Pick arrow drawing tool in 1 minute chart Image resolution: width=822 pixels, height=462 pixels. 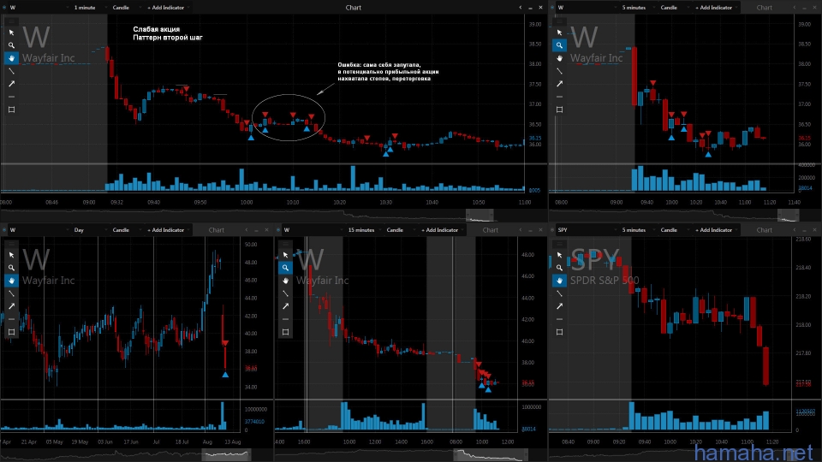point(11,84)
